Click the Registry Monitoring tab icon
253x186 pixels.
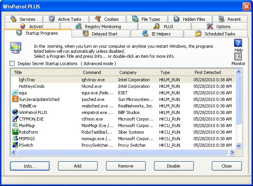click(x=78, y=26)
